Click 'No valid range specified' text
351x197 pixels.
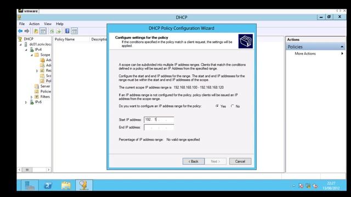click(x=183, y=140)
